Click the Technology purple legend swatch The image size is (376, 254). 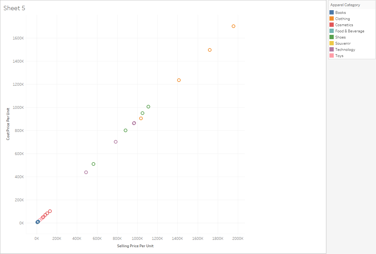click(332, 50)
